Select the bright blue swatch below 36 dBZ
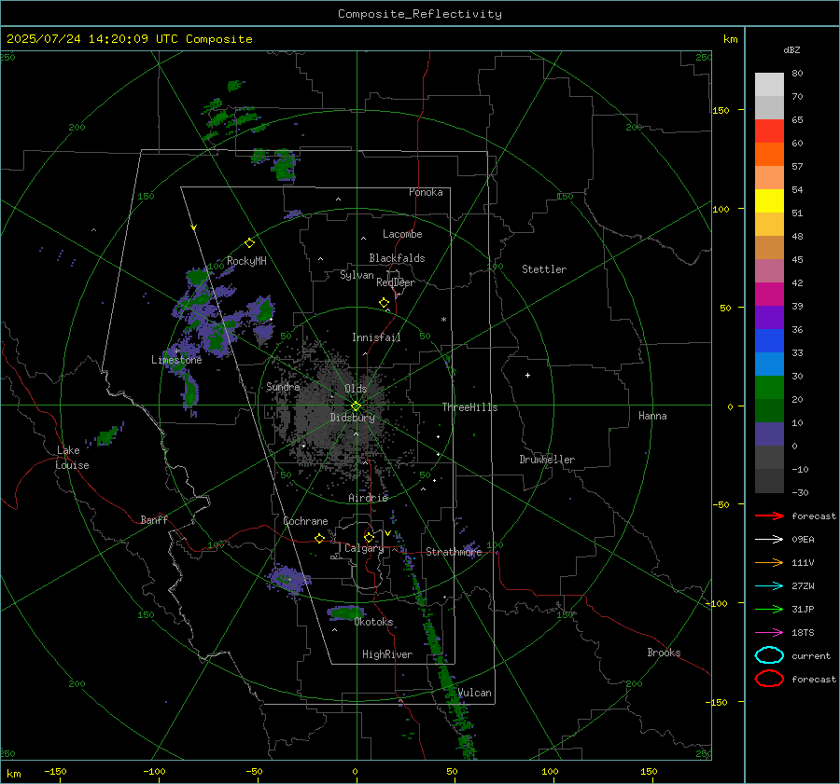Viewport: 840px width, 784px height. point(769,340)
